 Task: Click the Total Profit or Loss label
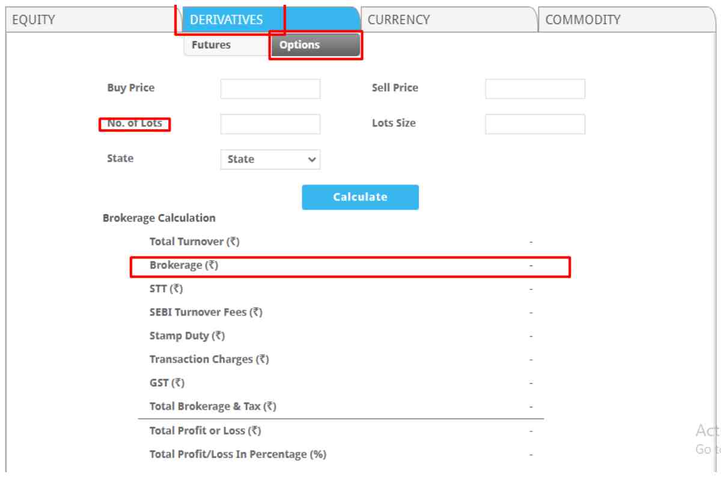pos(205,431)
